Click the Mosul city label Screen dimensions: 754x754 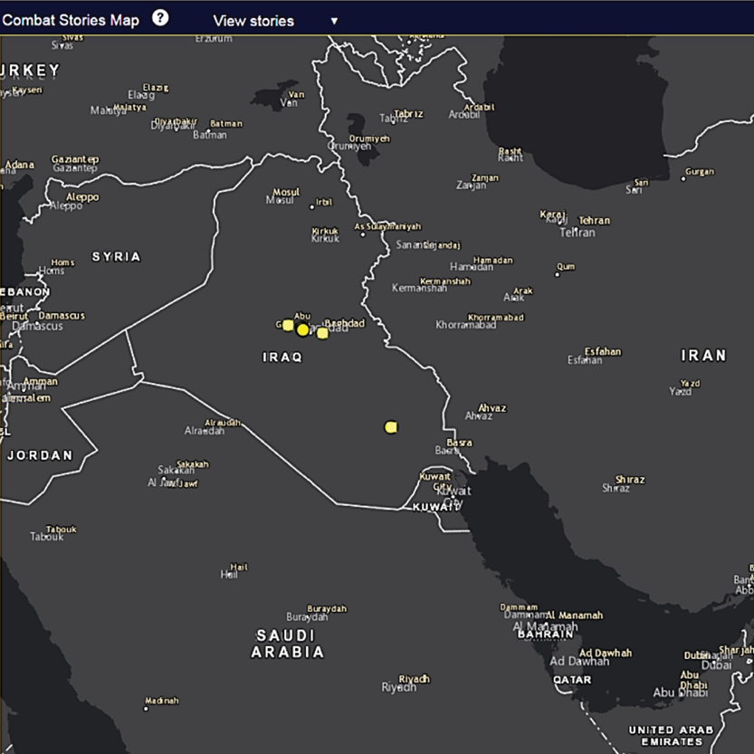pos(286,194)
